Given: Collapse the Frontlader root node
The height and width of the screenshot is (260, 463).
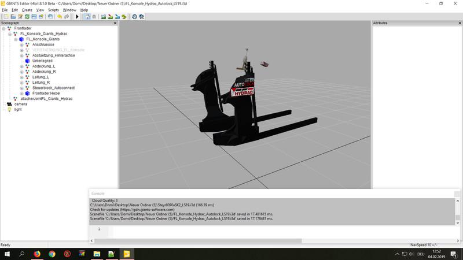Looking at the screenshot, I should 3,28.
